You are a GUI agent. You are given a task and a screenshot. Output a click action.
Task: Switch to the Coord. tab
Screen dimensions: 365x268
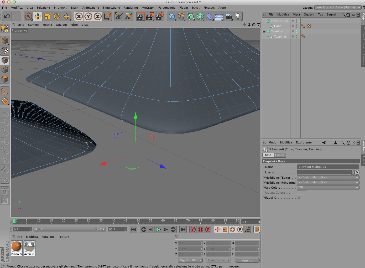tap(280, 155)
